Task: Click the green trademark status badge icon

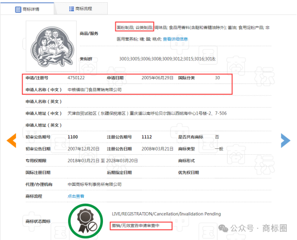Action: [x=86, y=221]
